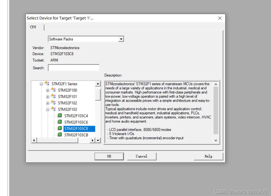Click the STM32F100 subfamily icon
271x196 pixels.
[x=53, y=90]
